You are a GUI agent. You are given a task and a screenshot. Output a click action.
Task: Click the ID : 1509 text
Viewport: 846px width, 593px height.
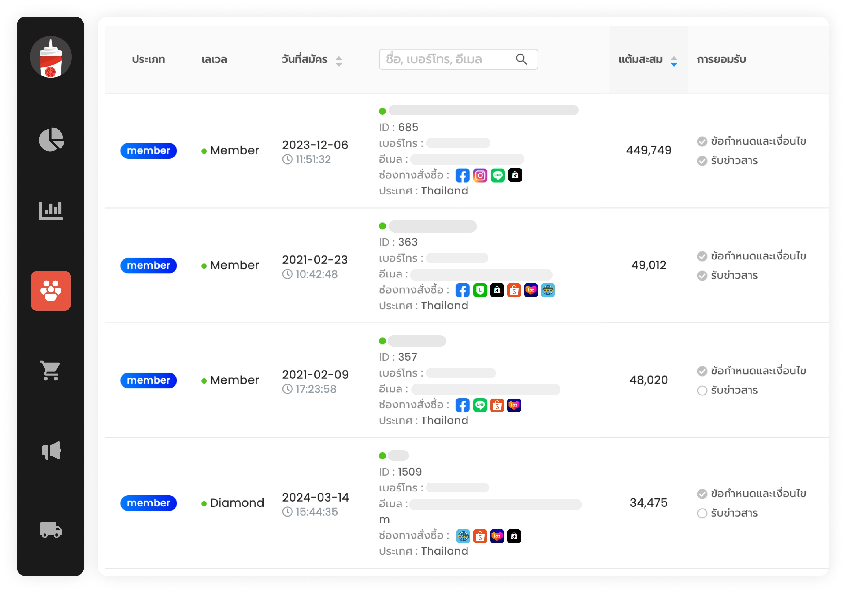(400, 472)
